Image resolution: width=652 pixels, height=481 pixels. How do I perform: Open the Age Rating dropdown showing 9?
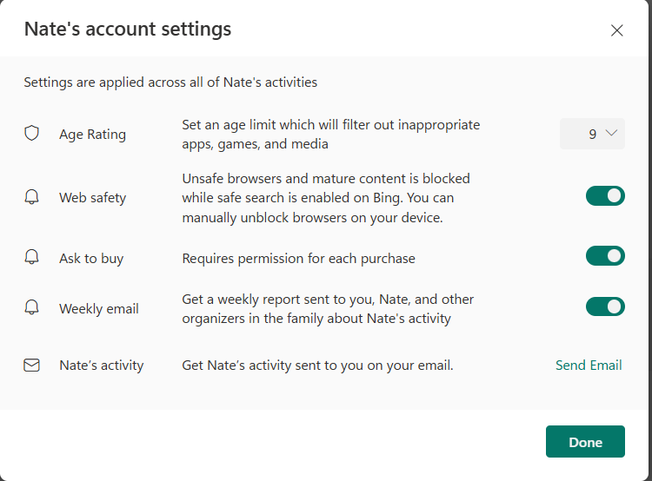592,134
